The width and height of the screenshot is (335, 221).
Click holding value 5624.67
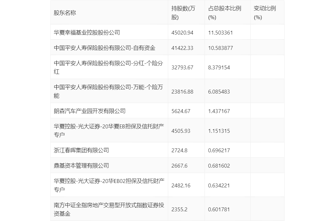point(181,111)
